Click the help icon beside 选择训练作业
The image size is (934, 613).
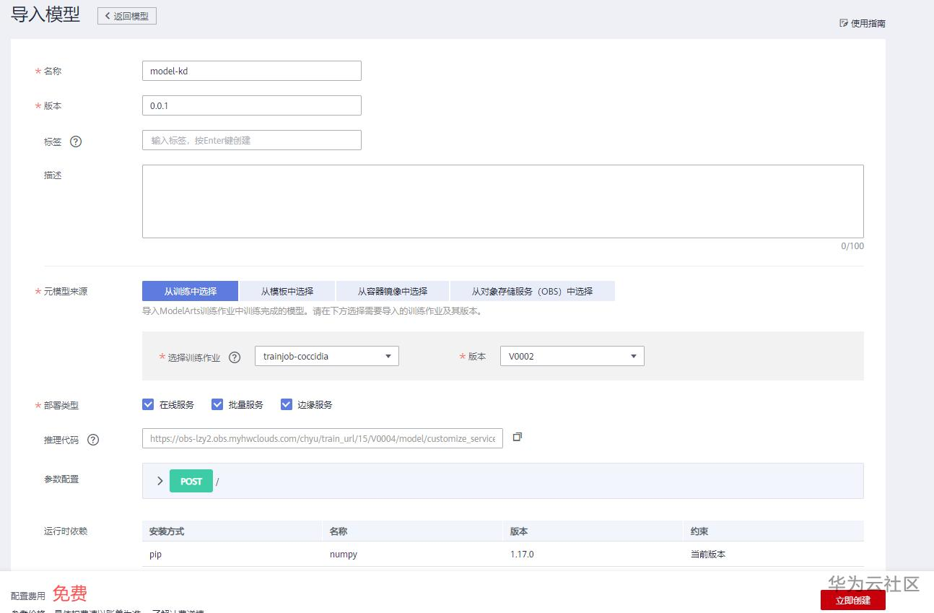click(x=235, y=356)
